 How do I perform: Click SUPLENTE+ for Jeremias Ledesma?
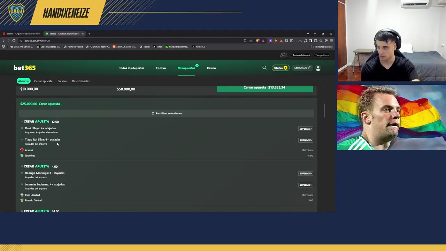(306, 185)
